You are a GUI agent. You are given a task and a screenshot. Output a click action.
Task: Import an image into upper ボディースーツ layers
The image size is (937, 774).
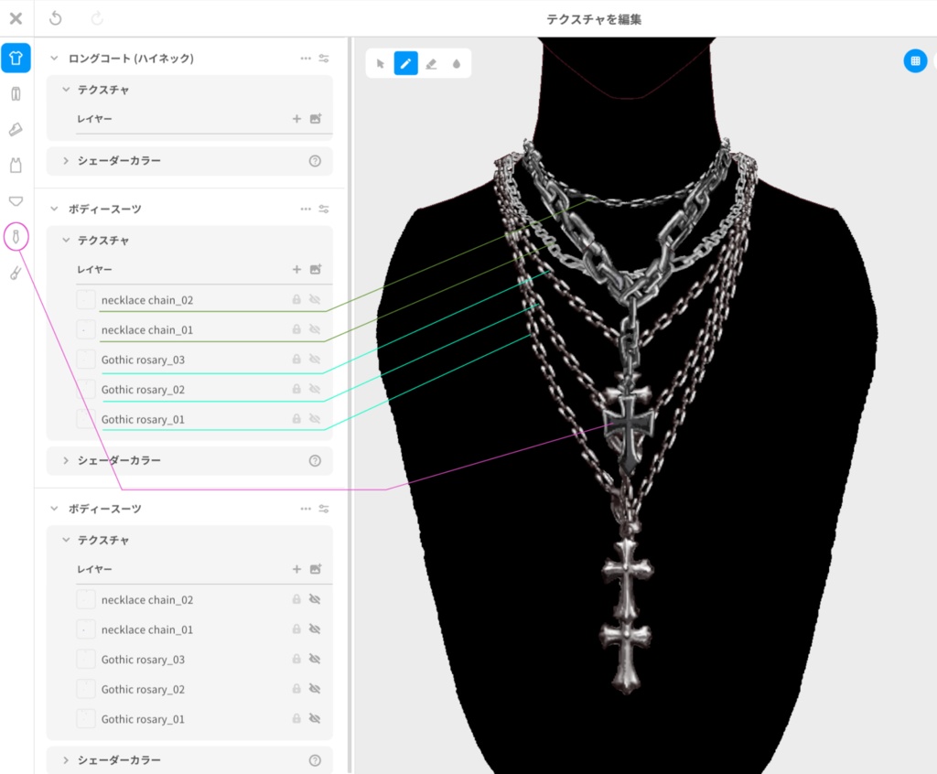click(x=316, y=270)
